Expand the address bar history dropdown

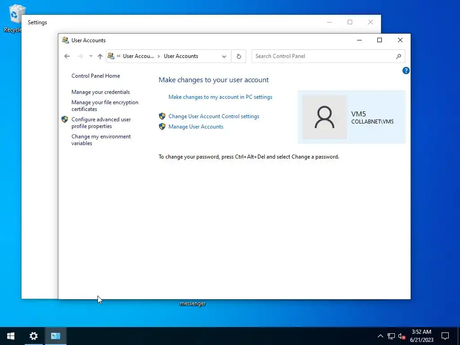224,56
